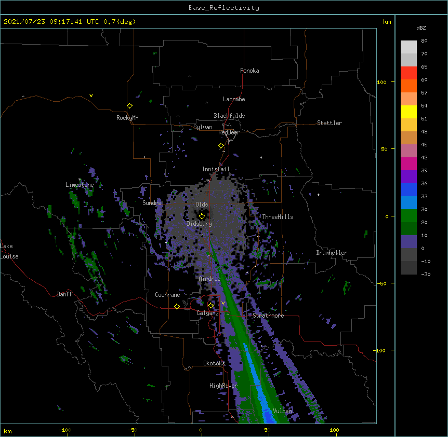Click the Stettler label
The height and width of the screenshot is (437, 448).
[329, 123]
